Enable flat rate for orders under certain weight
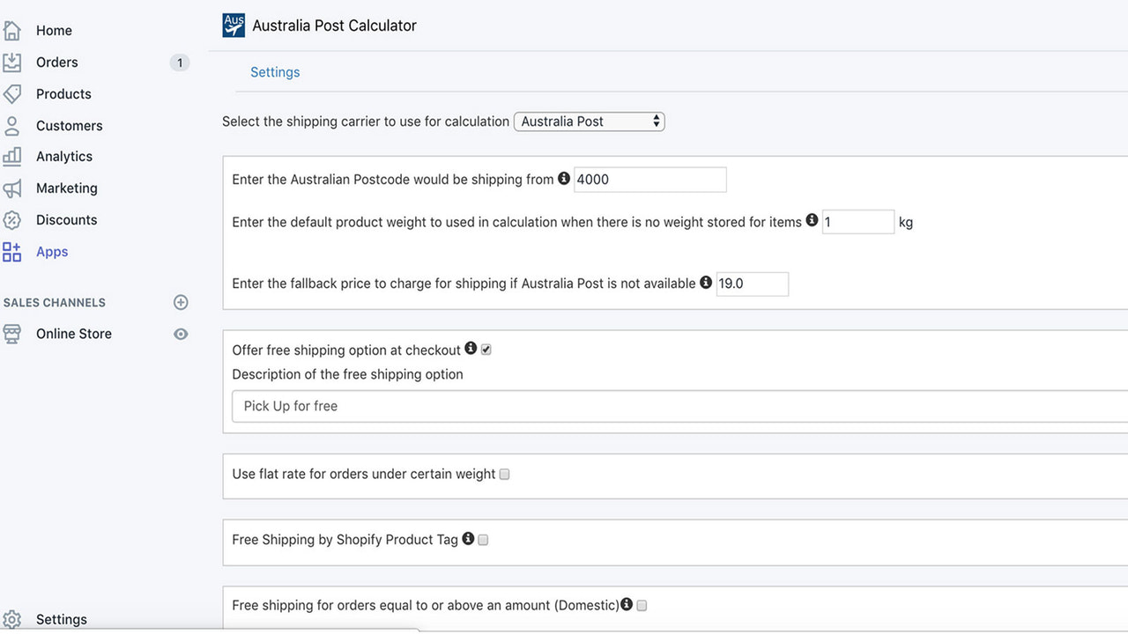Screen dimensions: 1128x634 [x=504, y=474]
